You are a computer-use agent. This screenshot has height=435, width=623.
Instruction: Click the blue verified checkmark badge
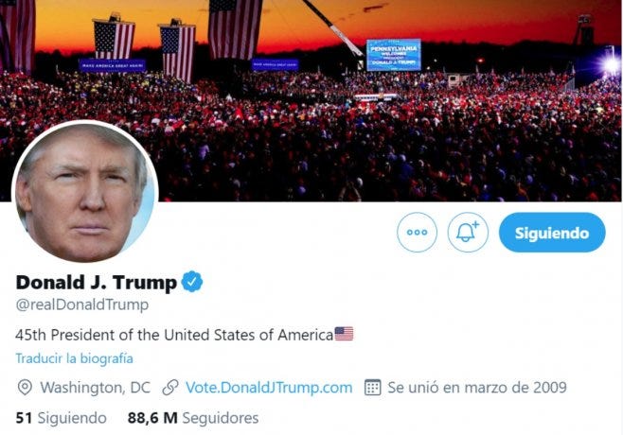point(192,282)
